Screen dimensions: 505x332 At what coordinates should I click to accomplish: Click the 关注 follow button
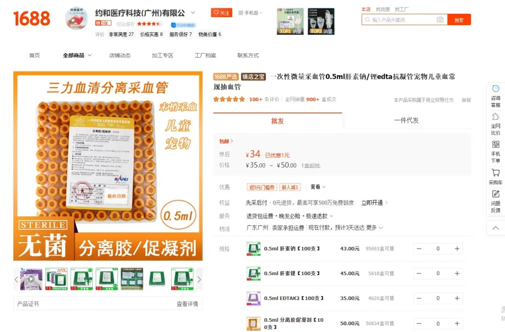coord(222,13)
